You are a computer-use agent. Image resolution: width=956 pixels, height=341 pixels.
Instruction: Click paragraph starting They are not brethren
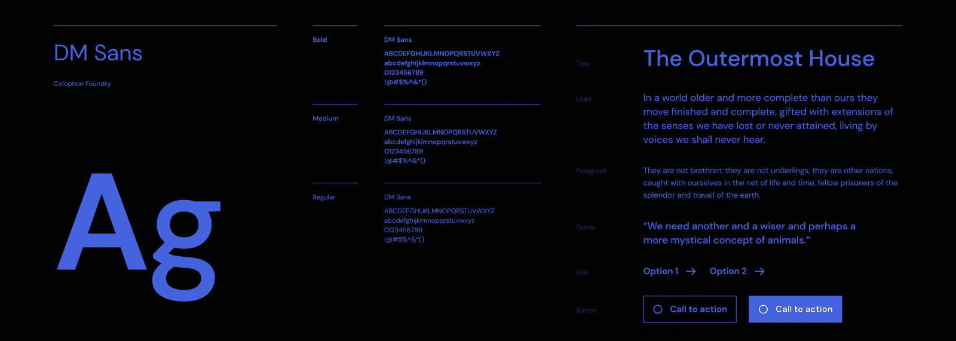point(770,183)
